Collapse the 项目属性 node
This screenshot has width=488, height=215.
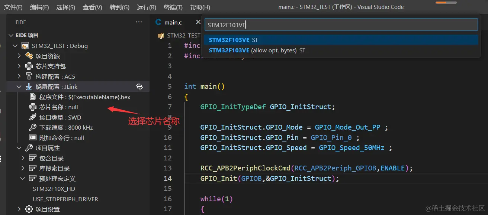click(x=19, y=148)
